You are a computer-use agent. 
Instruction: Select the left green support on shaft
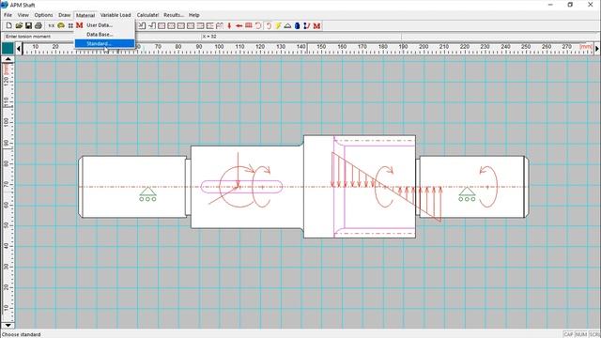tap(147, 194)
